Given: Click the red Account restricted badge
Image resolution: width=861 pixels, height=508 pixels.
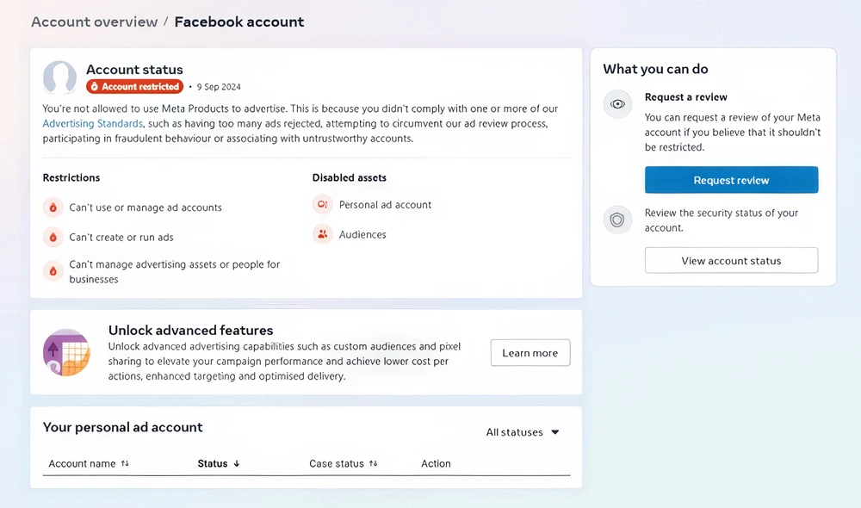Looking at the screenshot, I should (x=134, y=86).
